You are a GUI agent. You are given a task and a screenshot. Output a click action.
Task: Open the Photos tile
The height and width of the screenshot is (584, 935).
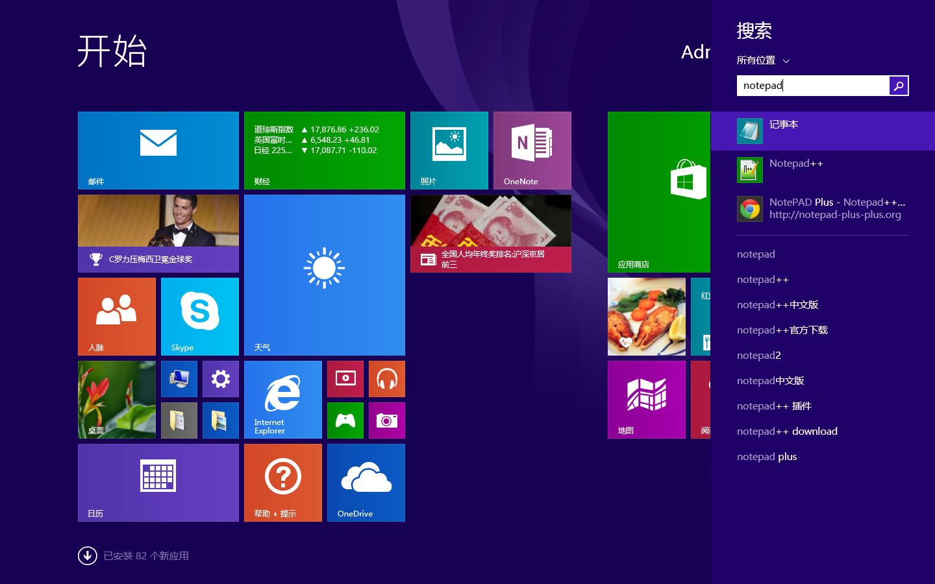[449, 151]
